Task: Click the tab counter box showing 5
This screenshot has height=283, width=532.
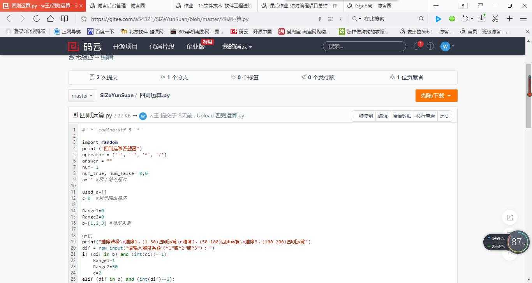Action: point(463,6)
